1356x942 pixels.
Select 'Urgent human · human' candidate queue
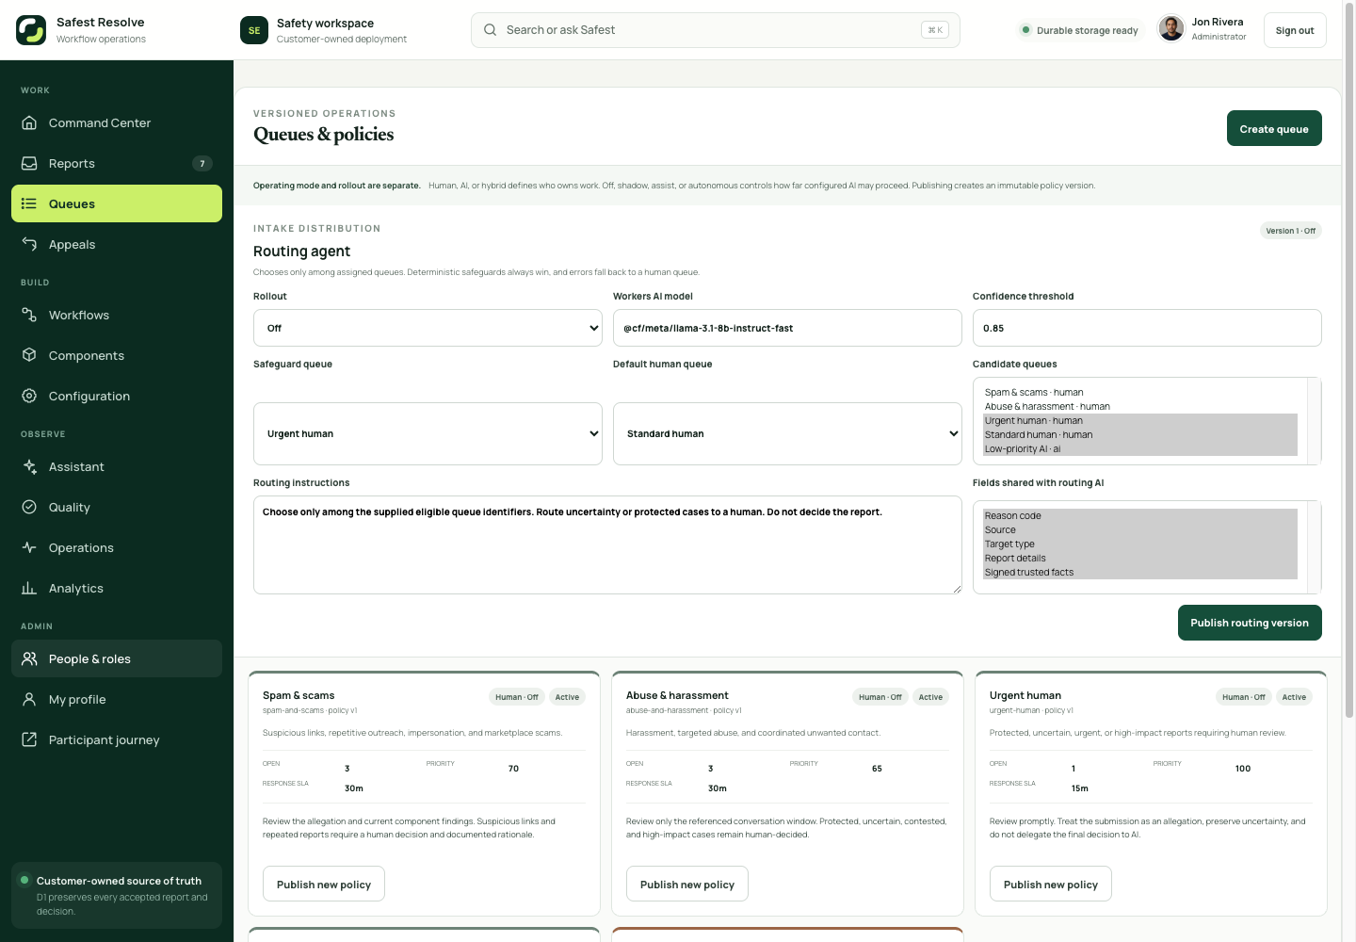(1140, 420)
